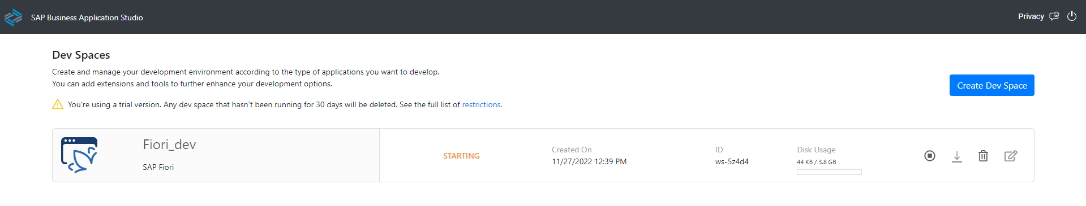The image size is (1086, 206).
Task: Stop the Fiori_dev dev space
Action: (x=930, y=156)
